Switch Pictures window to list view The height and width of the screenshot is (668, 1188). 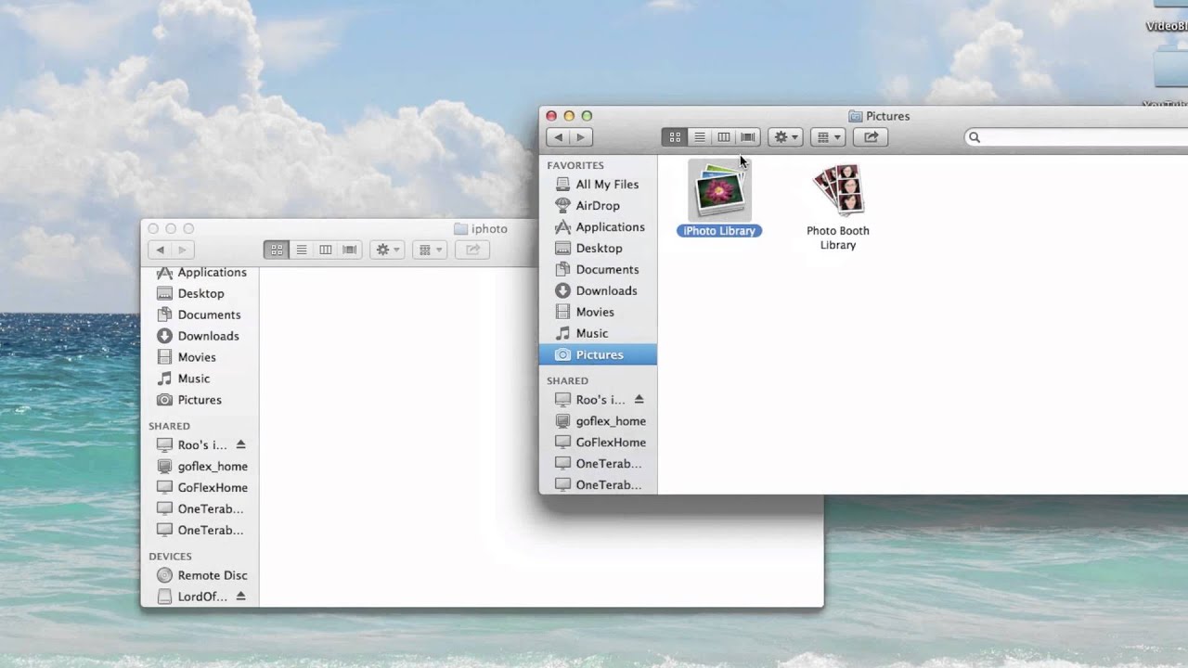pyautogui.click(x=700, y=137)
